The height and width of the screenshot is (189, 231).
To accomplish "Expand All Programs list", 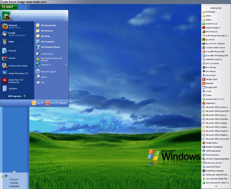I will 17,96.
